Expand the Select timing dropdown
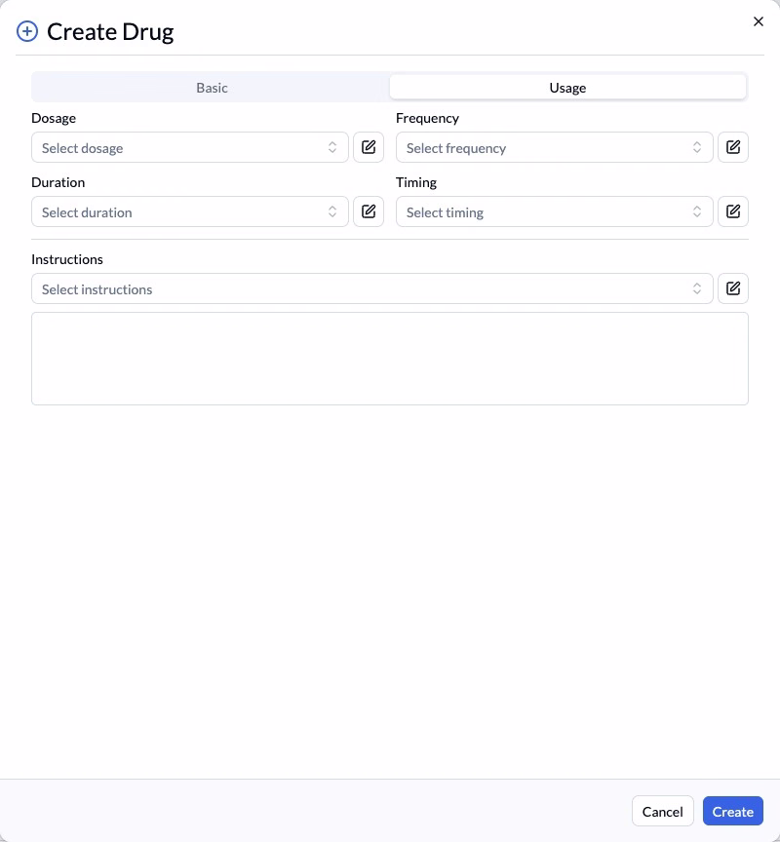Viewport: 780px width, 842px height. [555, 211]
